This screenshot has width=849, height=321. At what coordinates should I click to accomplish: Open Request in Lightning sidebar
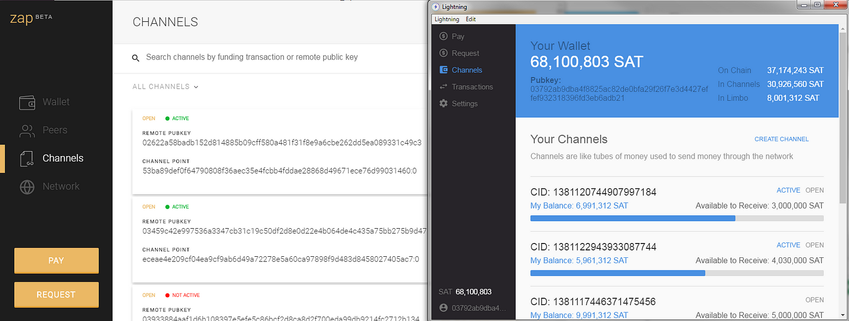click(x=465, y=53)
